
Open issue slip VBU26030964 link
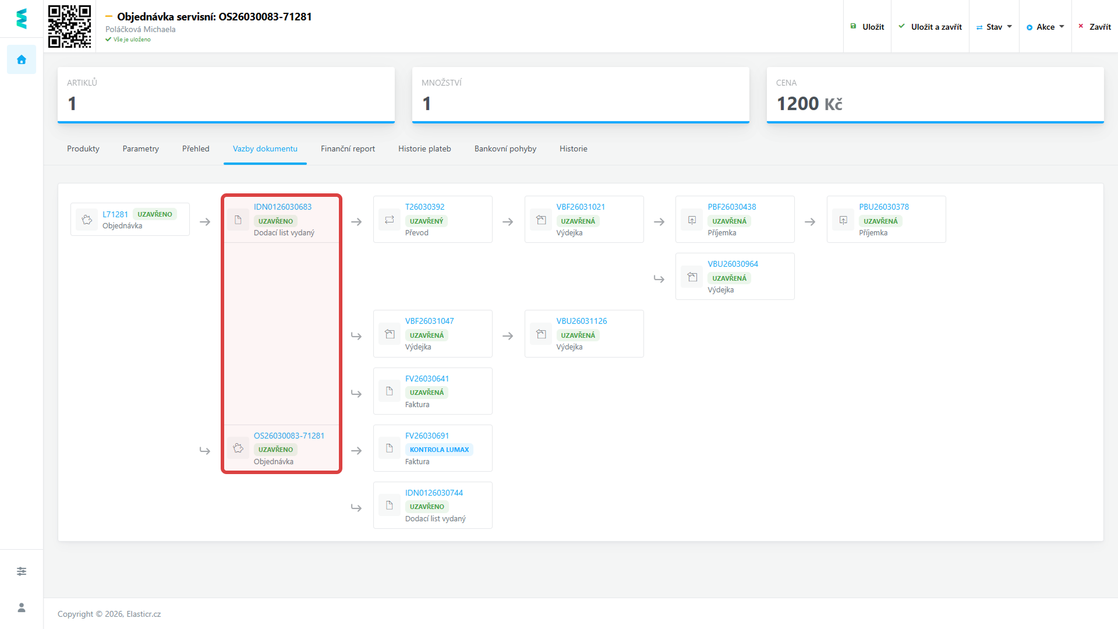point(733,264)
